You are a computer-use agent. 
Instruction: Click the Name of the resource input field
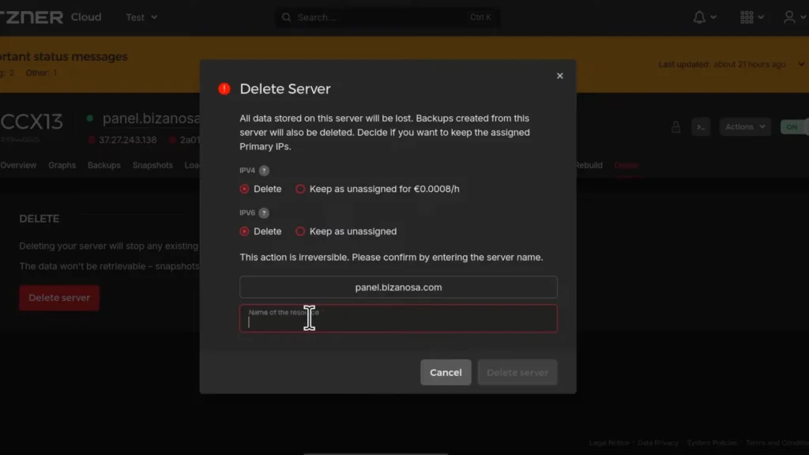point(398,318)
